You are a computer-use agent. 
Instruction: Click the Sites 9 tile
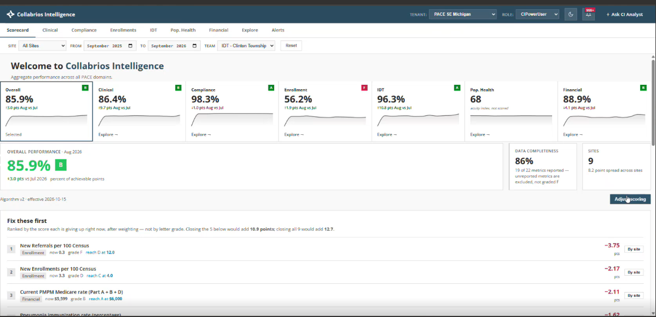[x=616, y=166]
